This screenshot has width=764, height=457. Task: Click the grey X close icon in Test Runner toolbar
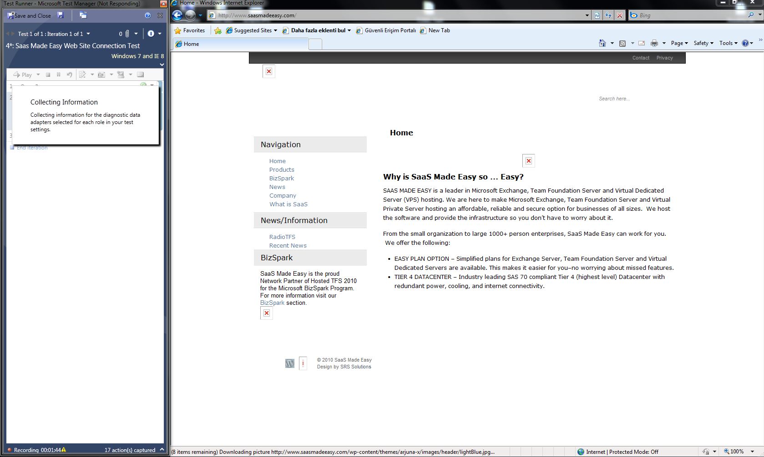tap(160, 15)
